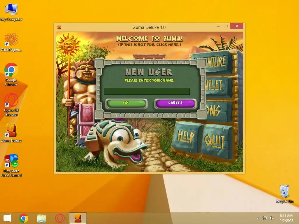Open the Windows Start button

pyautogui.click(x=7, y=218)
